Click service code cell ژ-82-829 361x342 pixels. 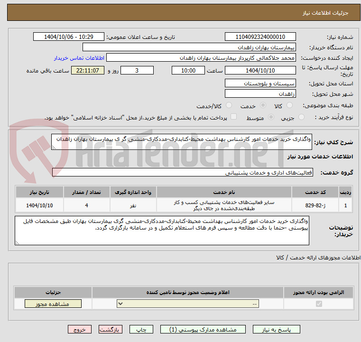[x=315, y=205]
